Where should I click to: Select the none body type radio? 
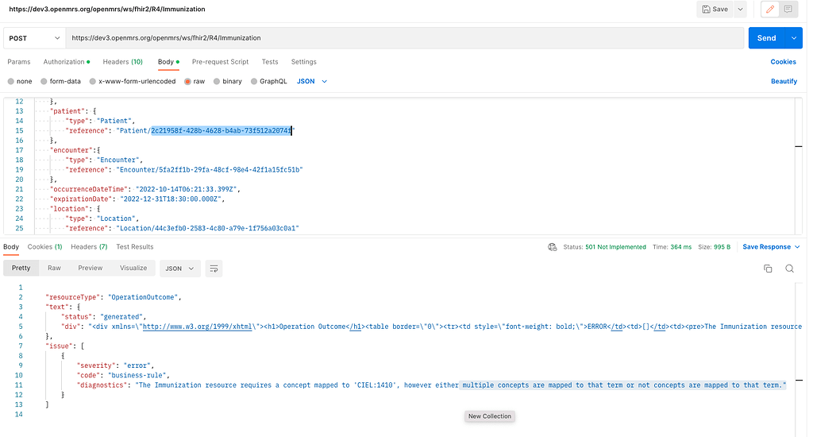11,81
